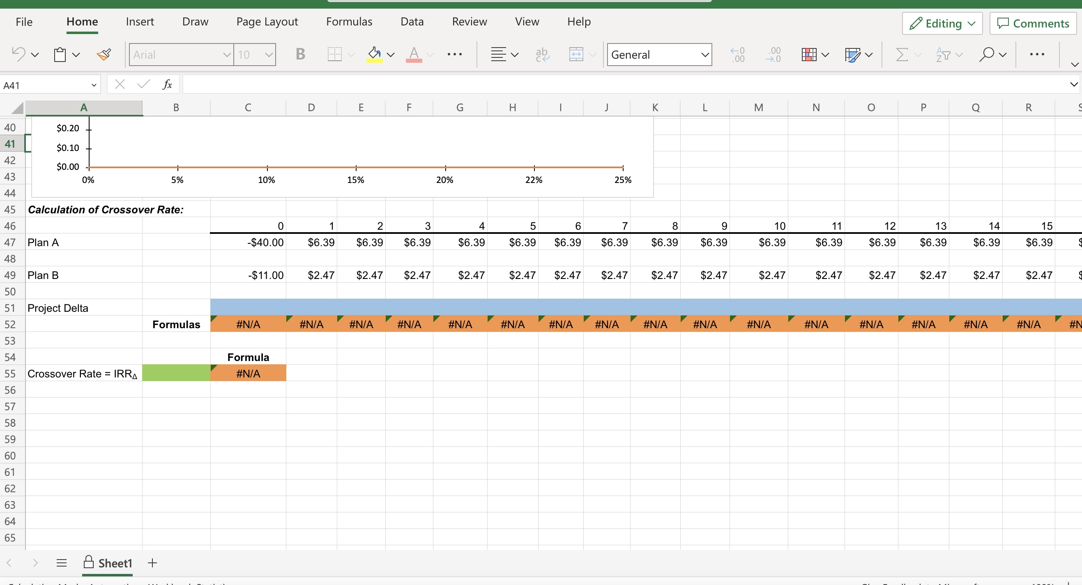Add a new sheet with plus button
The image size is (1082, 585).
152,563
